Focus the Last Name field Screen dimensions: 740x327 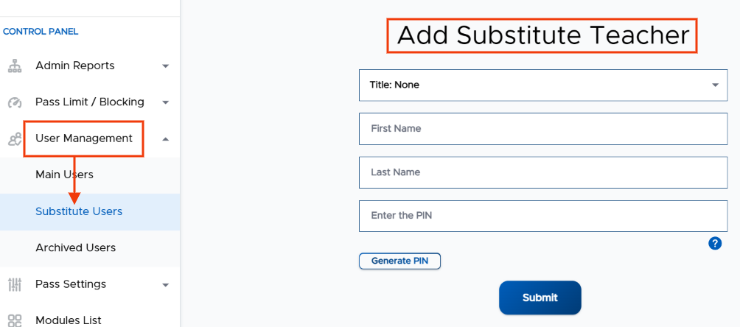point(543,172)
